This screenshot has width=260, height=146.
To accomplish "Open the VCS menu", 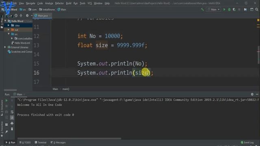I will coord(89,3).
